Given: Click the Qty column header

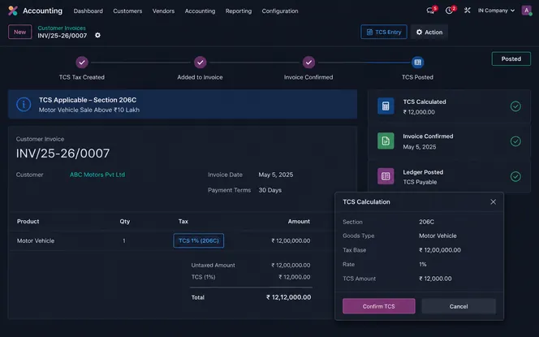Looking at the screenshot, I should [x=125, y=222].
